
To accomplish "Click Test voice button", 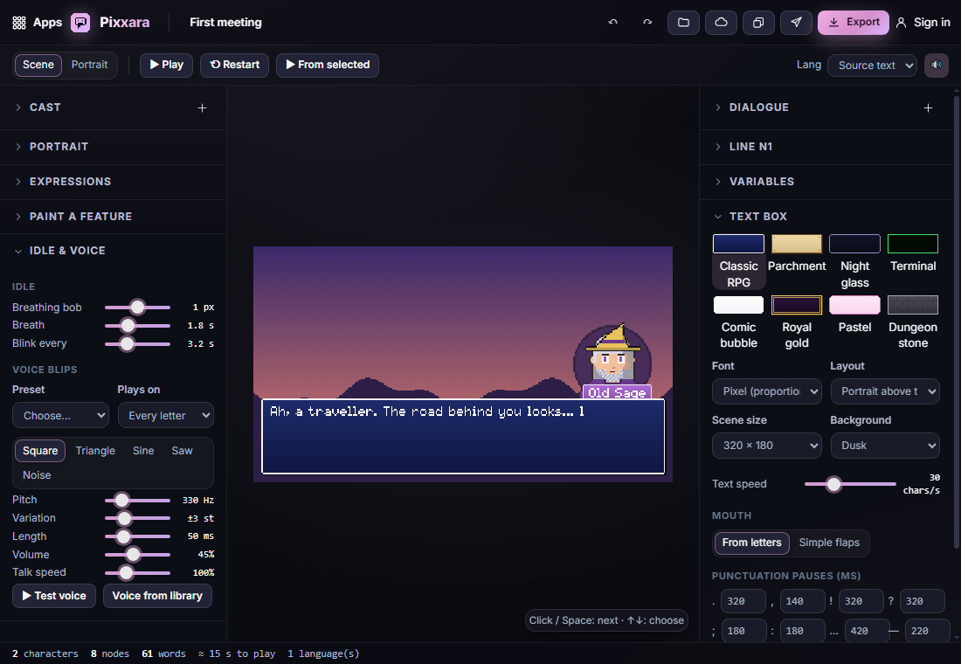I will [54, 596].
